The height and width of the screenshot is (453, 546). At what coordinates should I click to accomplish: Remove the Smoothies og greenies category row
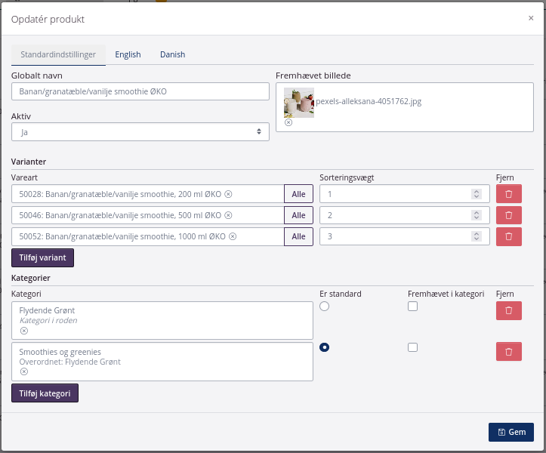tap(508, 351)
